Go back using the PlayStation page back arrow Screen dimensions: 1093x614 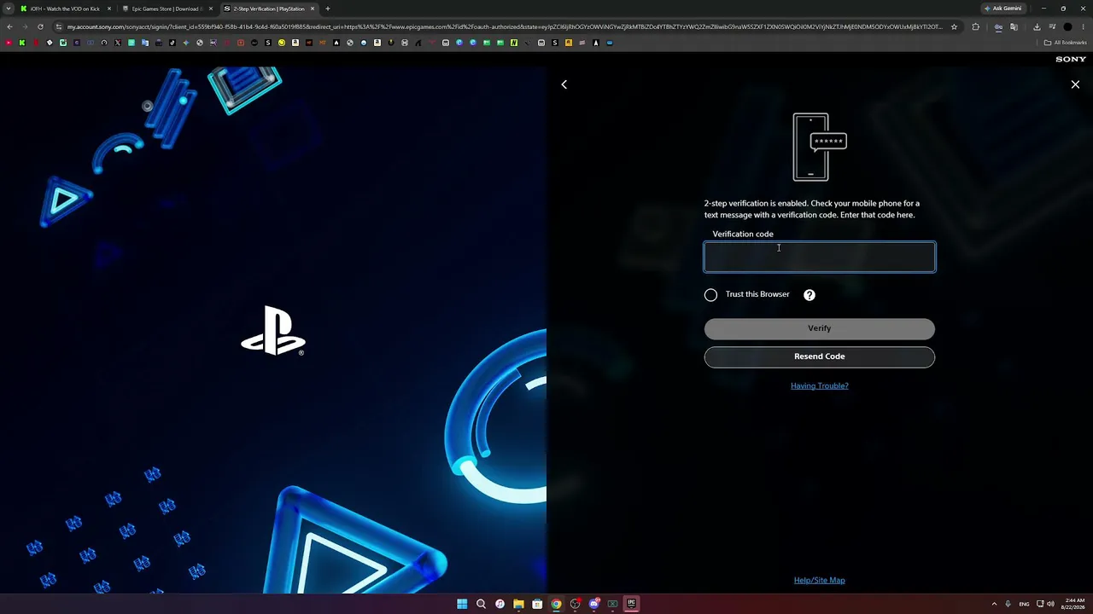point(564,84)
